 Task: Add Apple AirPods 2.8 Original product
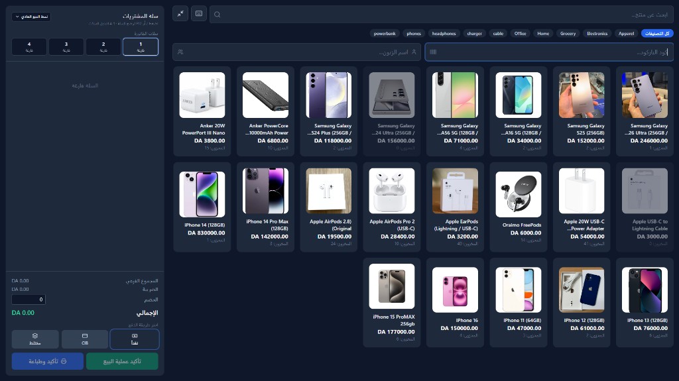tap(329, 207)
